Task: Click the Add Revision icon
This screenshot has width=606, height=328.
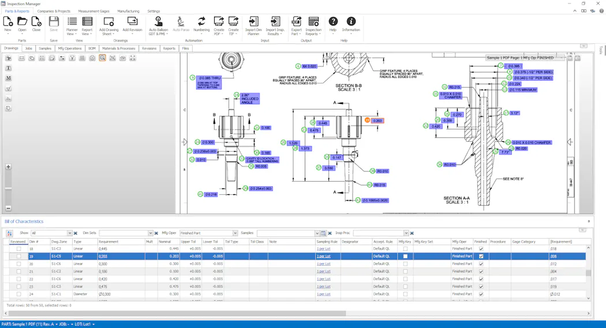Action: tap(132, 21)
